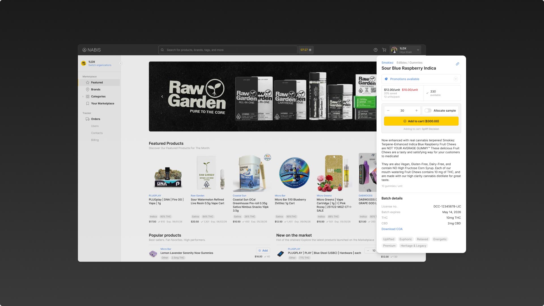Click the Your Marketplace bookmark icon
The image size is (544, 306).
tap(88, 103)
